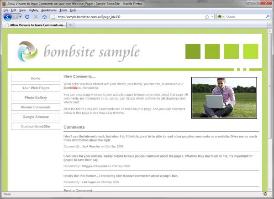This screenshot has height=199, width=274.
Task: Close the Firefox window
Action: 266,3
